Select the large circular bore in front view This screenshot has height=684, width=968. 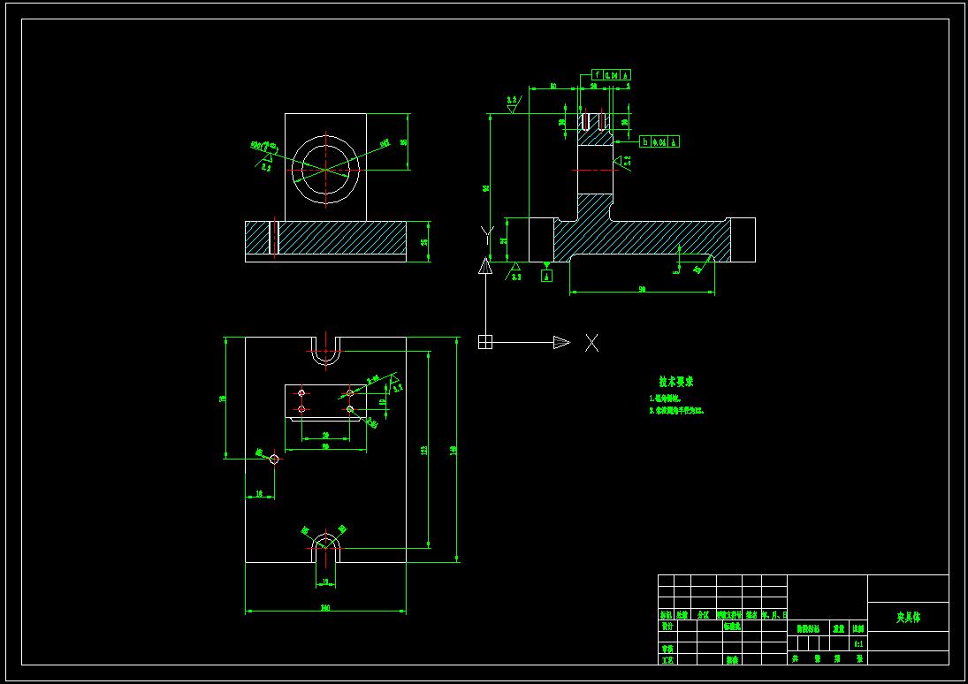(x=325, y=169)
